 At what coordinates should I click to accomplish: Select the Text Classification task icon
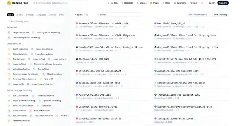(x=9, y=96)
